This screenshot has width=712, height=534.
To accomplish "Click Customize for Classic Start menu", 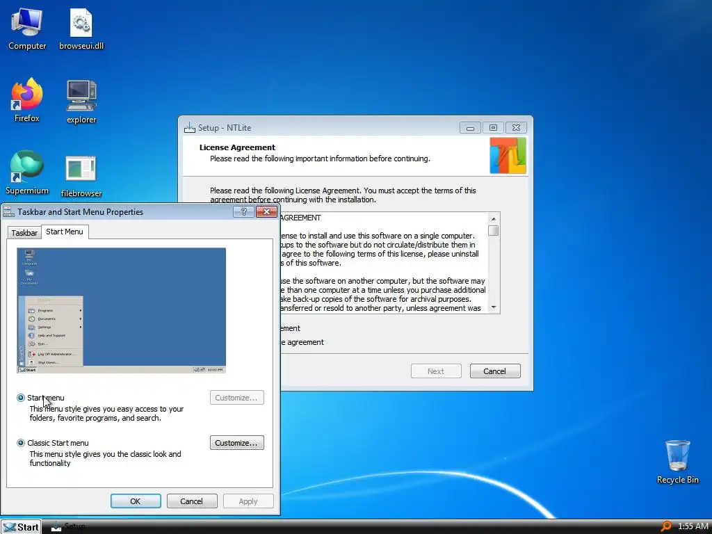I will click(236, 443).
